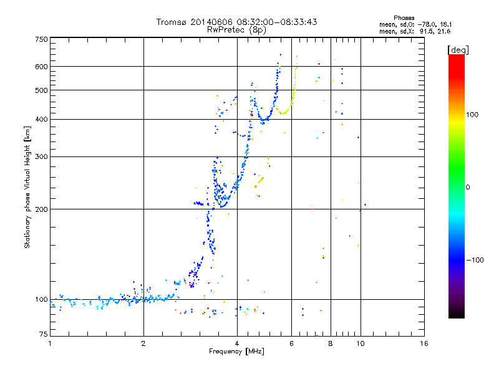Click the Frequency [MHz] axis label
Viewport: 499px width, 374px height.
(x=236, y=352)
